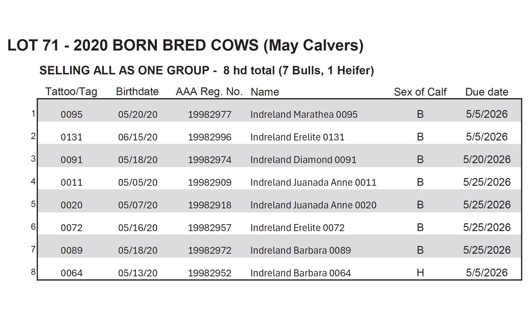528x318 pixels.
Task: Click the AAA Reg. No. column header
Action: pos(209,92)
